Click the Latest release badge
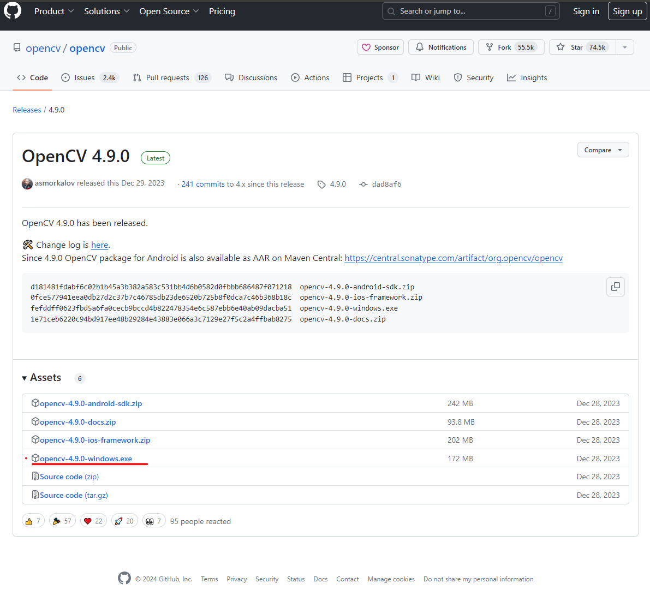Screen dimensions: 650x595 [156, 158]
